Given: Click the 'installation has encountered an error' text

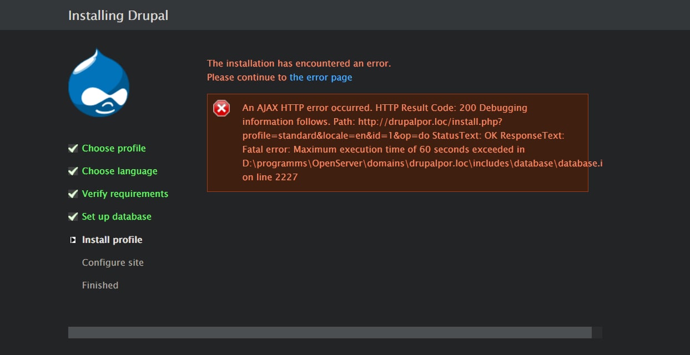Looking at the screenshot, I should pos(299,63).
